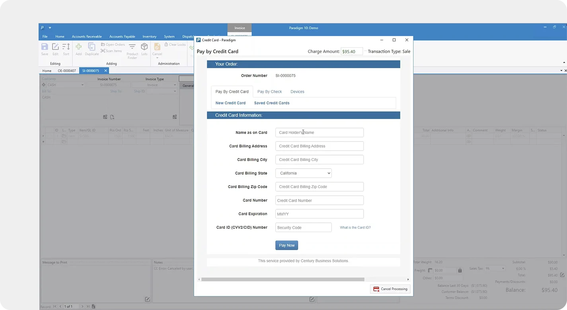This screenshot has height=310, width=567.
Task: Click the Paradigm logo icon in title bar
Action: pyautogui.click(x=42, y=28)
